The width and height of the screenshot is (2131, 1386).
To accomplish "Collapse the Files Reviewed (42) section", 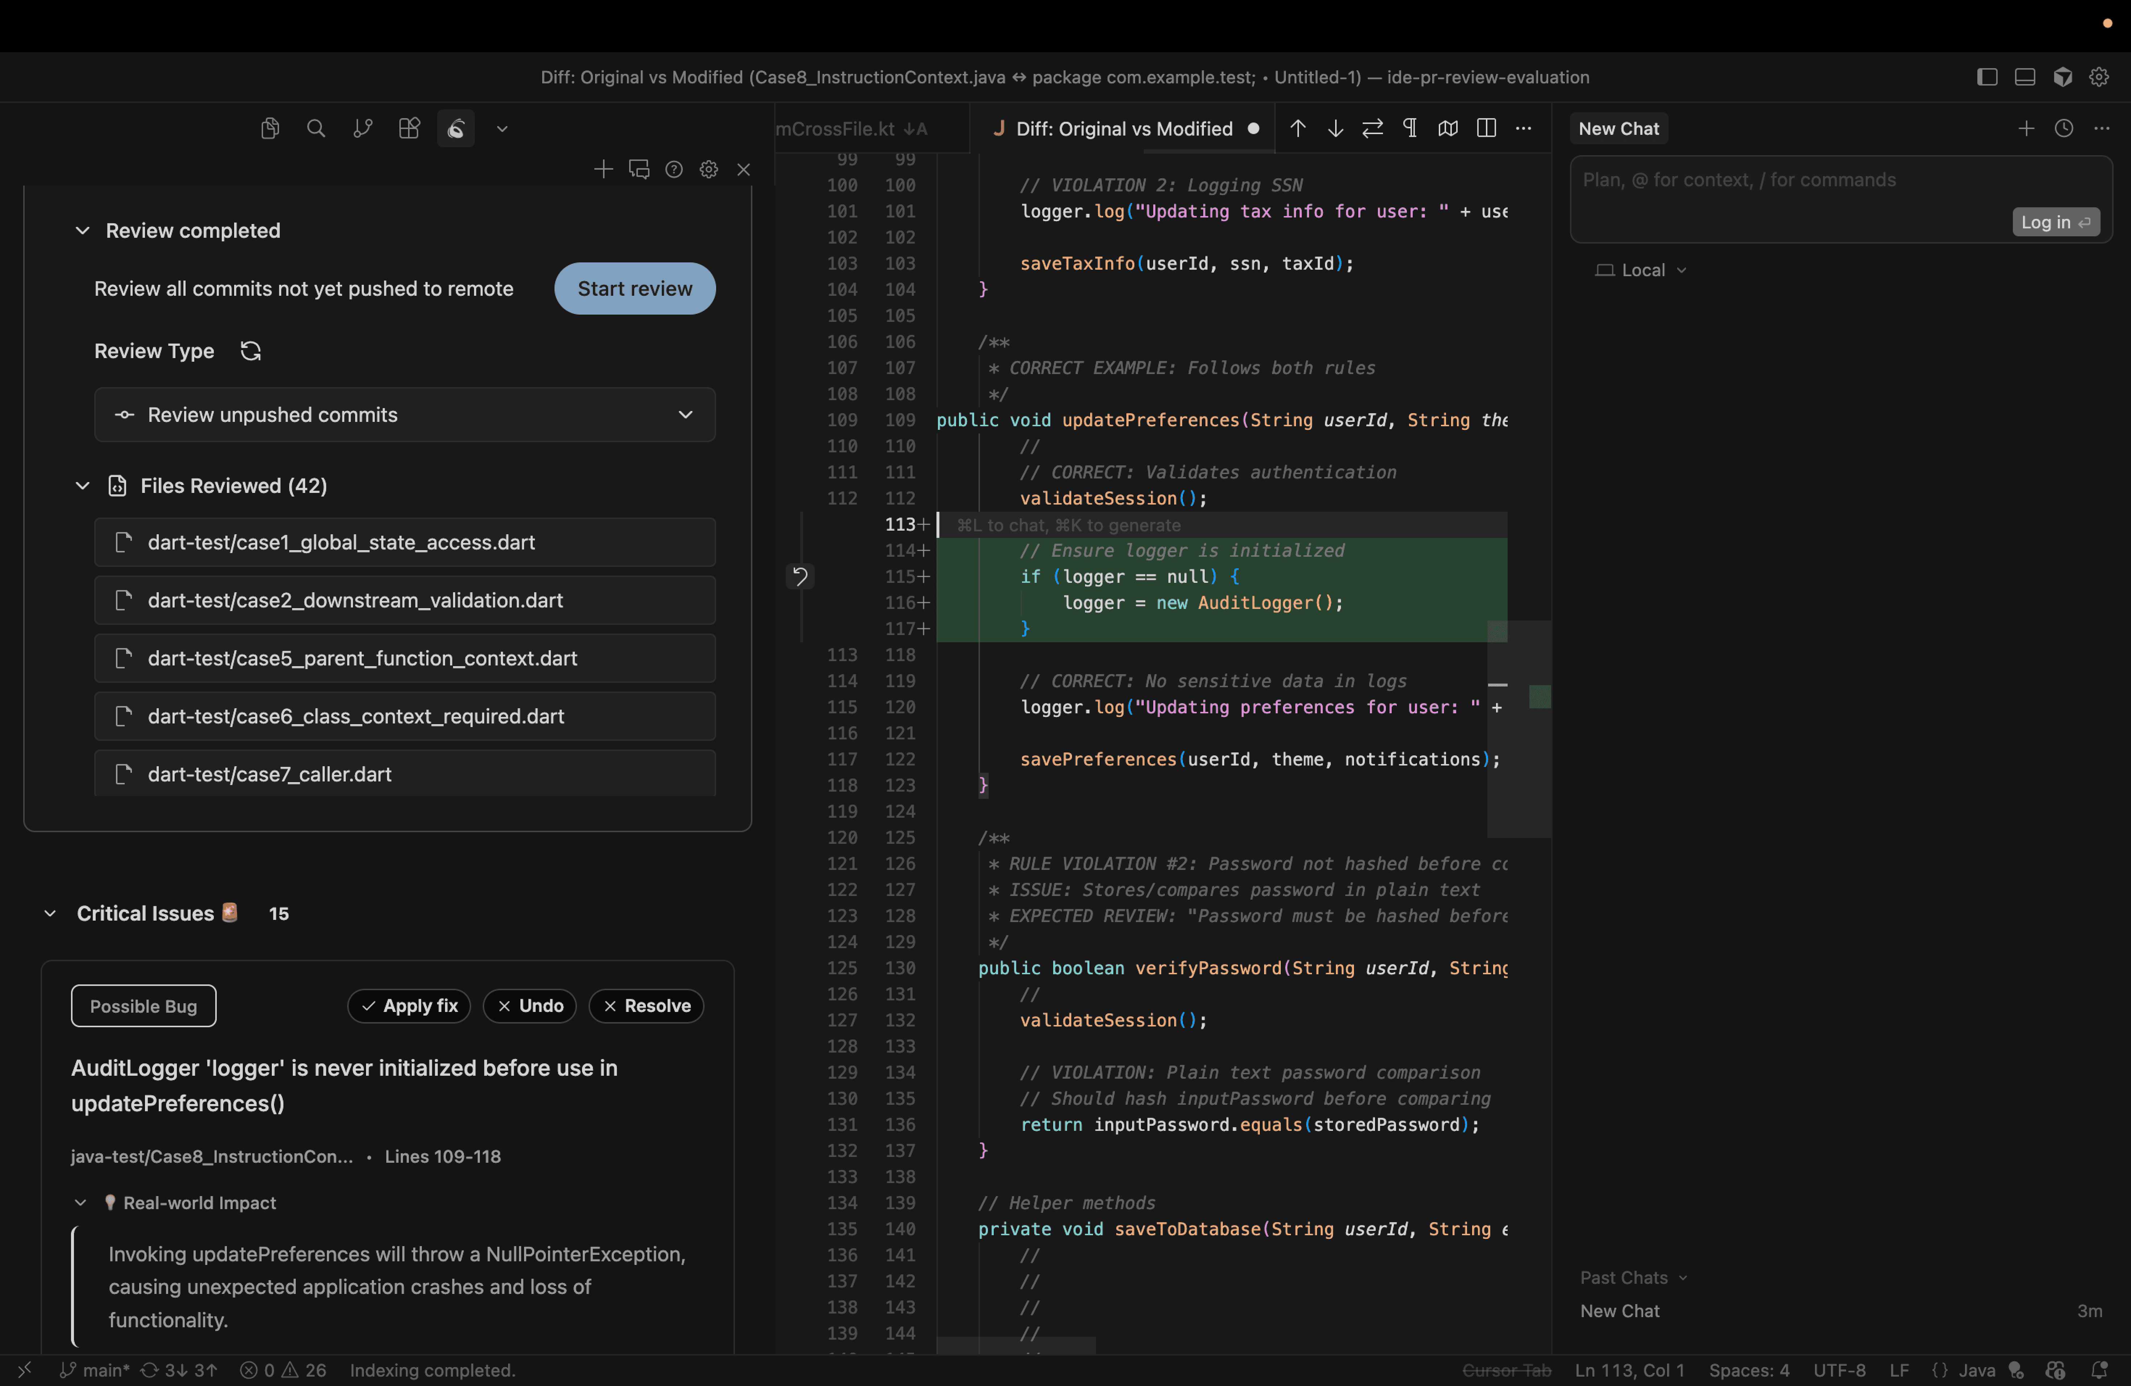I will 82,485.
